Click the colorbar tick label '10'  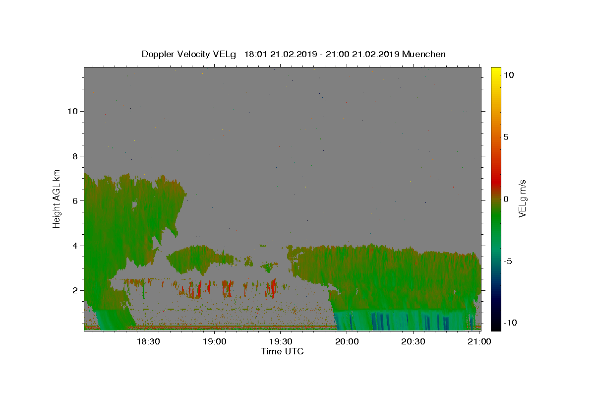coord(508,75)
